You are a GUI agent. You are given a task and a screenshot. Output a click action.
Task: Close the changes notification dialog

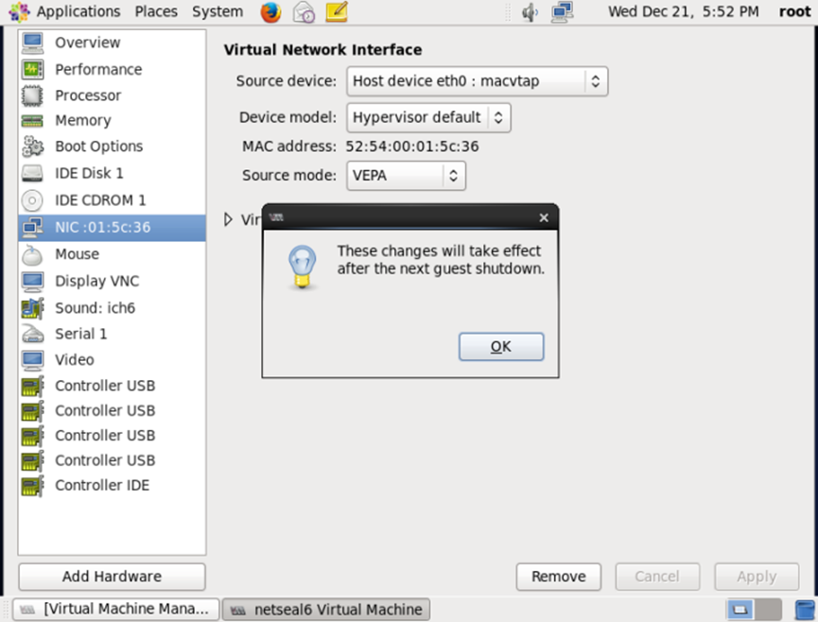tap(544, 218)
